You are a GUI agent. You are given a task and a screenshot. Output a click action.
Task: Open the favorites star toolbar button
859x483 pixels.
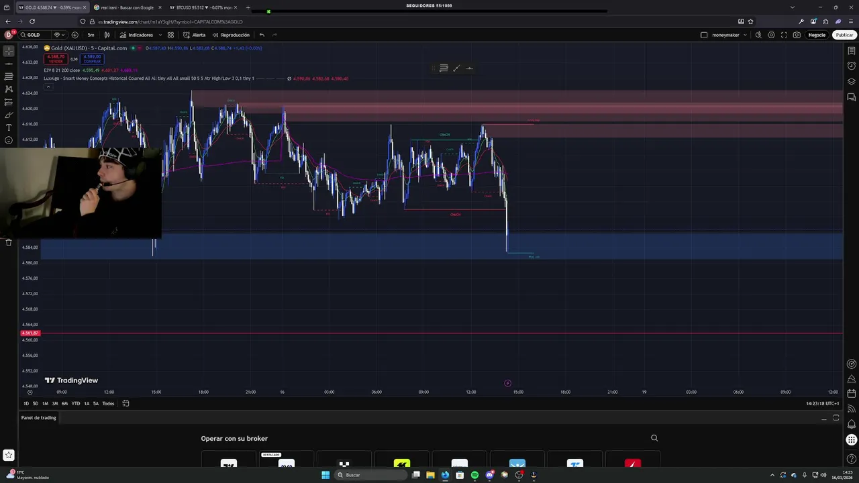(8, 455)
